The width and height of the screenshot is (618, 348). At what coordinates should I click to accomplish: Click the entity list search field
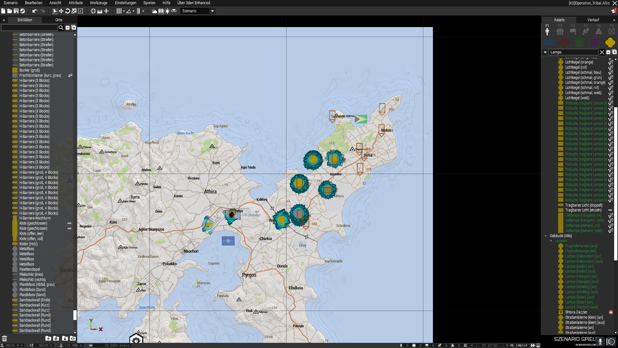tap(29, 28)
